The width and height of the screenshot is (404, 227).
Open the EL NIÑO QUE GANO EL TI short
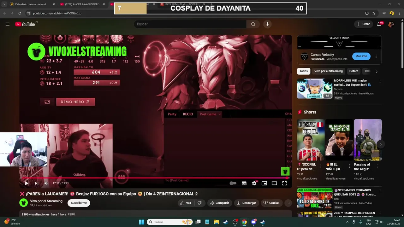pos(339,140)
